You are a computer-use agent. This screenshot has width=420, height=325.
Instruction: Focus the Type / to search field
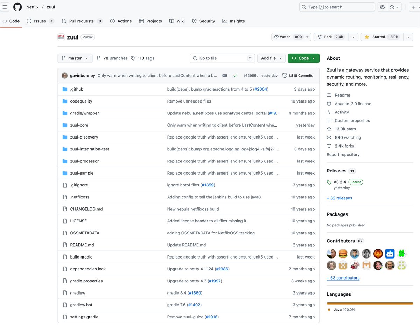pyautogui.click(x=337, y=7)
